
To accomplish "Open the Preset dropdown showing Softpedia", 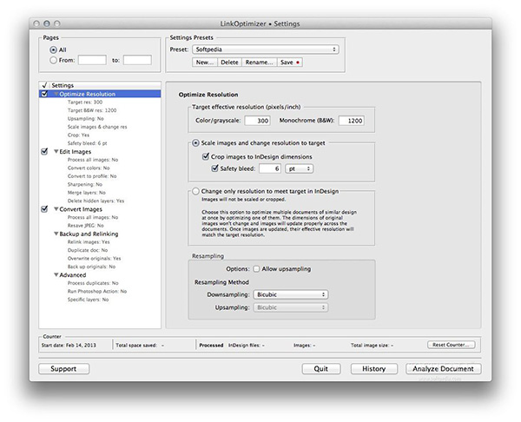I will coord(266,49).
